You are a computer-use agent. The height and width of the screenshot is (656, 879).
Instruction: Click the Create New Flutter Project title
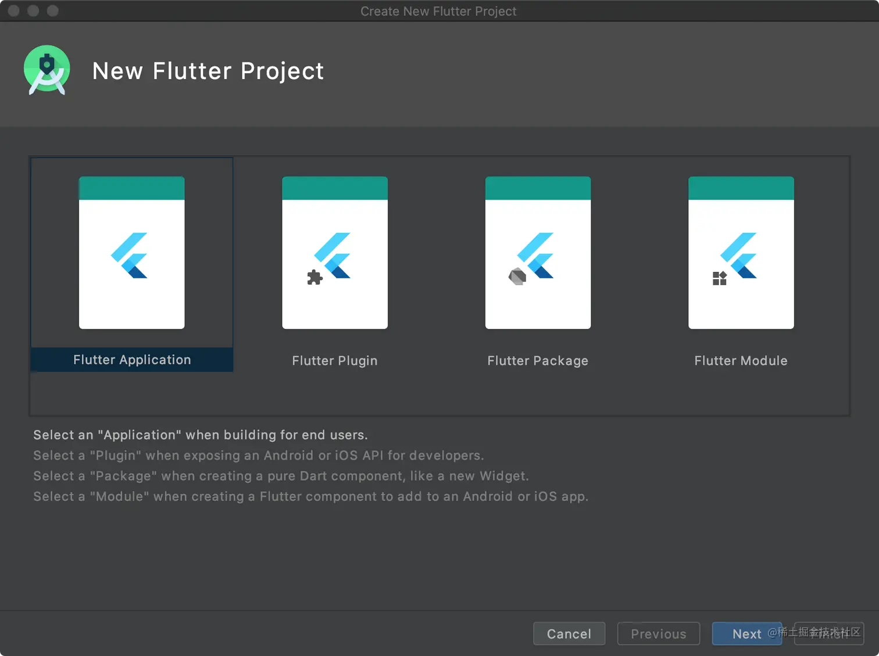438,11
